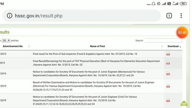Open the tab switcher showing 1 tab
192x108 pixels.
[x=169, y=16]
